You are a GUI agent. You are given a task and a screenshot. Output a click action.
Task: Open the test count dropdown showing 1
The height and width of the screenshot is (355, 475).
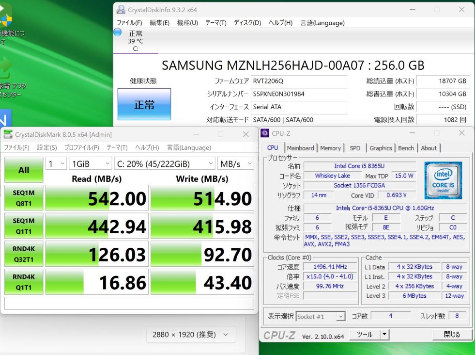point(56,164)
